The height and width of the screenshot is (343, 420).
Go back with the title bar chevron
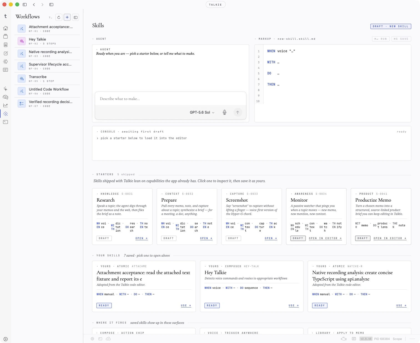34,4
